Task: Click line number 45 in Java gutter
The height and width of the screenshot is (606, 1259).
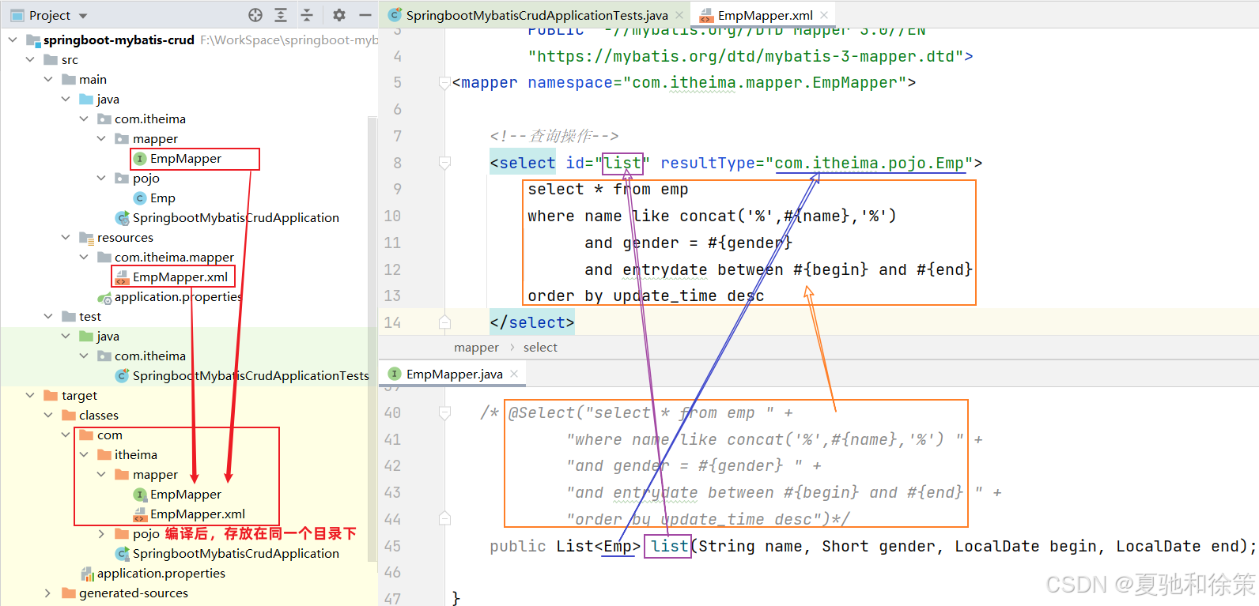Action: 392,546
